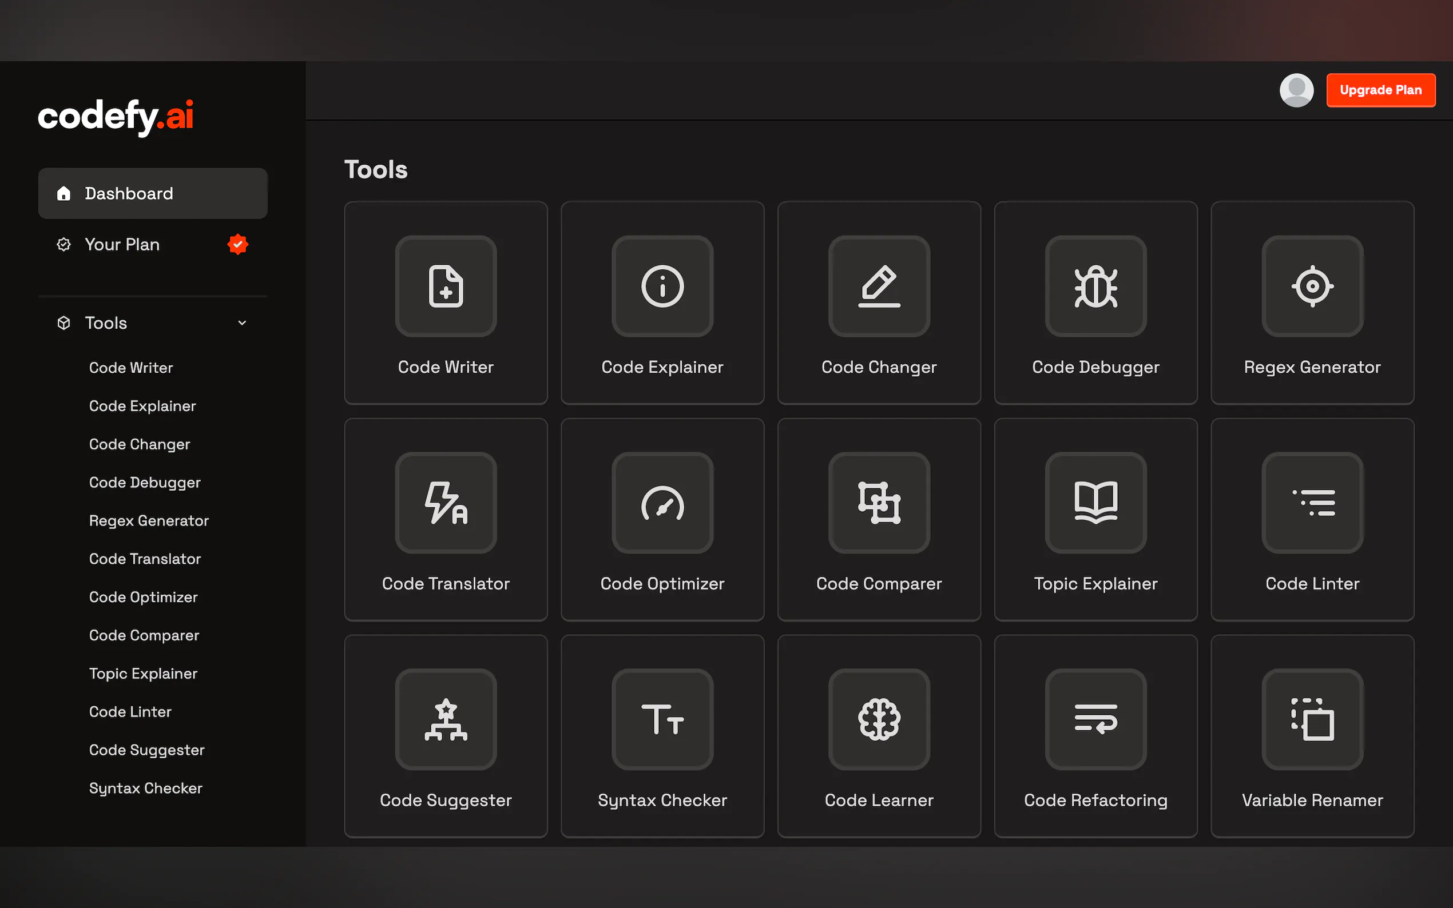Viewport: 1453px width, 908px height.
Task: Open the Code Writer file-plus icon
Action: 446,286
